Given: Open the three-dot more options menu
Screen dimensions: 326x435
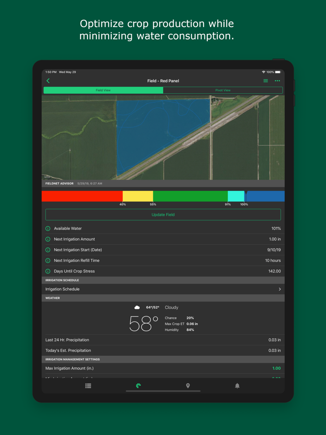Looking at the screenshot, I should 277,81.
